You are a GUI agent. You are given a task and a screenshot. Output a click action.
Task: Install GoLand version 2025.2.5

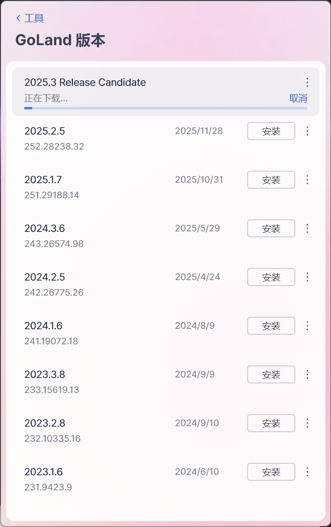[271, 131]
